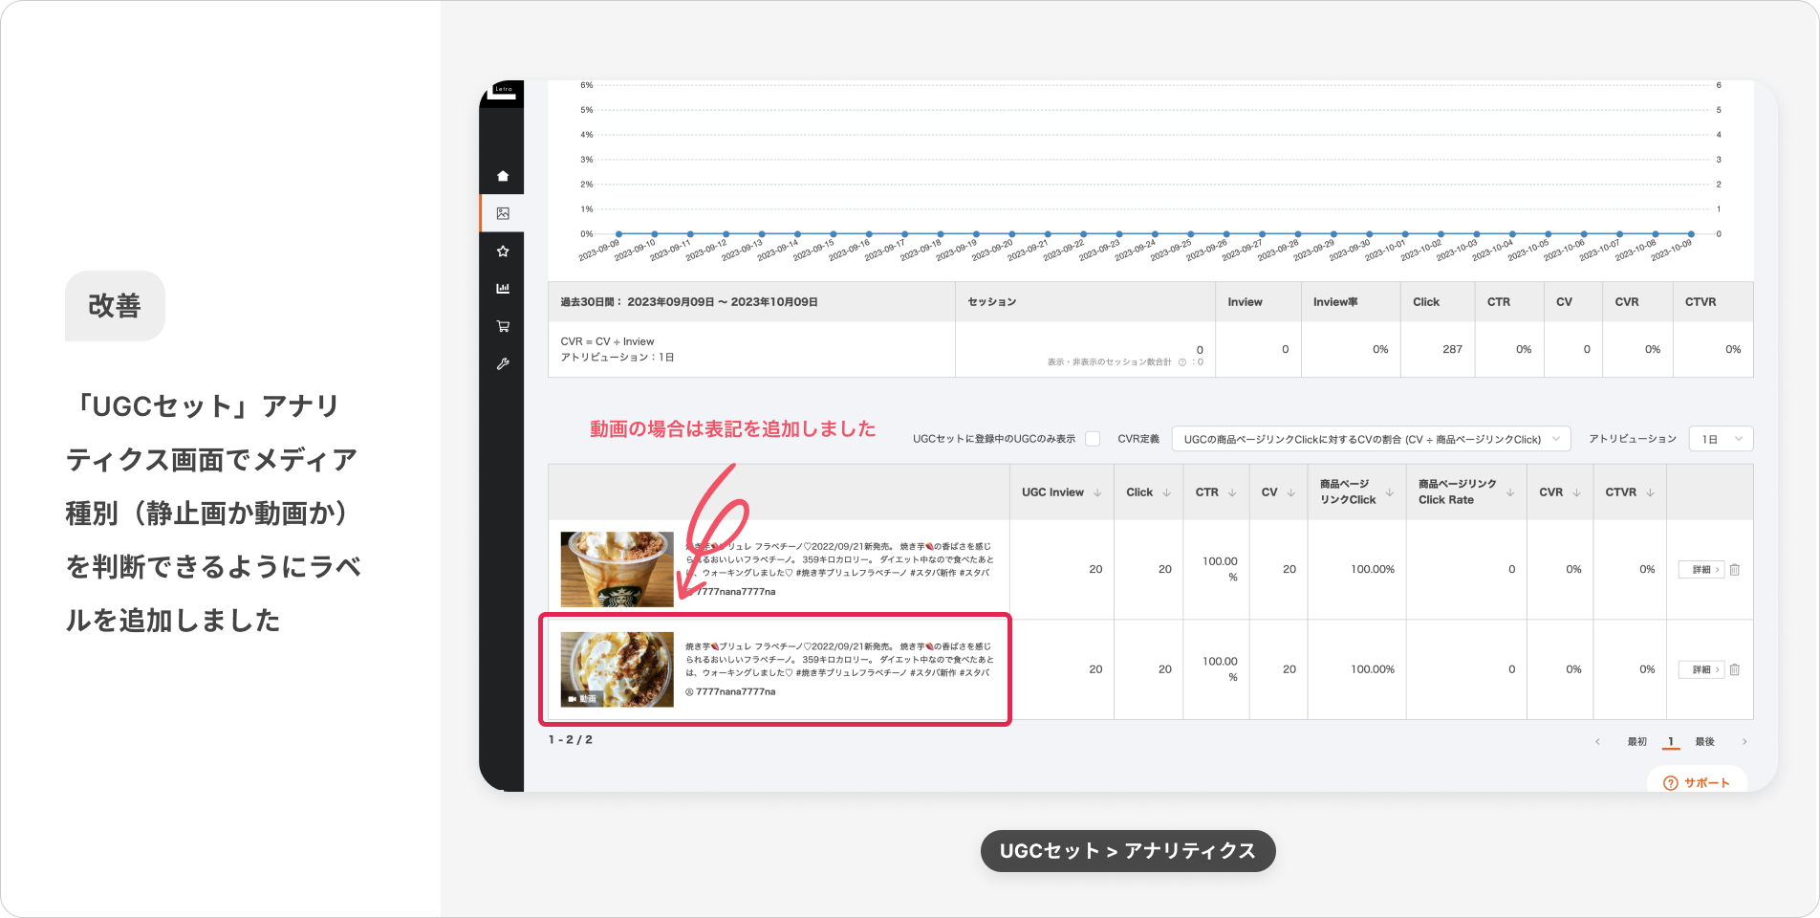Open the wrench settings sidebar icon

pyautogui.click(x=503, y=364)
